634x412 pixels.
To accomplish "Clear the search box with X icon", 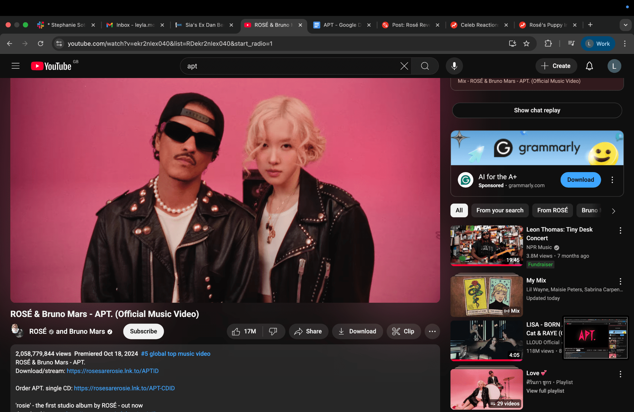I will 404,66.
